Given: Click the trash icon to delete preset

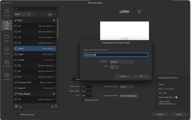Looking at the screenshot, I should coord(56,106).
